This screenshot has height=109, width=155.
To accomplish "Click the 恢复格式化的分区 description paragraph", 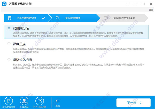I will 79,66.
